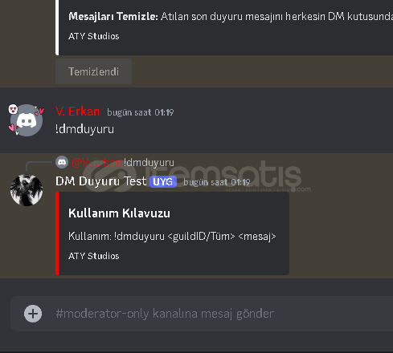Open DM Duyuru Test username profile
This screenshot has width=393, height=353.
tap(101, 181)
